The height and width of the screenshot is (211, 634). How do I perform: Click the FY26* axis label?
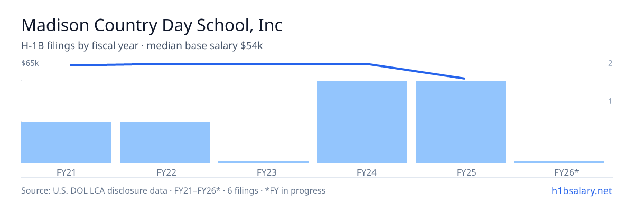566,172
